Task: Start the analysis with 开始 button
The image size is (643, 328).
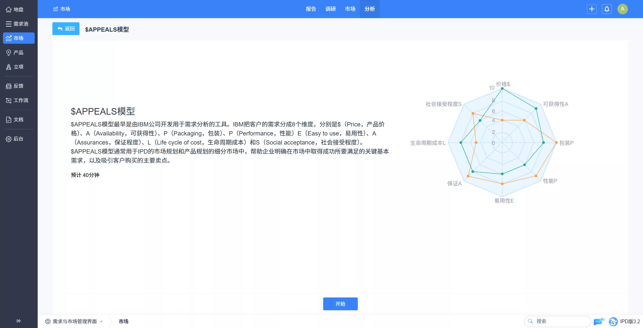Action: pos(340,304)
